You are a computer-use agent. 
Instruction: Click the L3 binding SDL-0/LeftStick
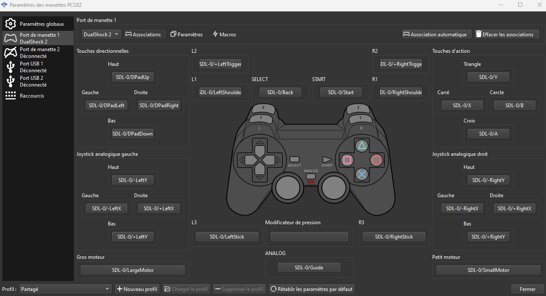(x=227, y=237)
